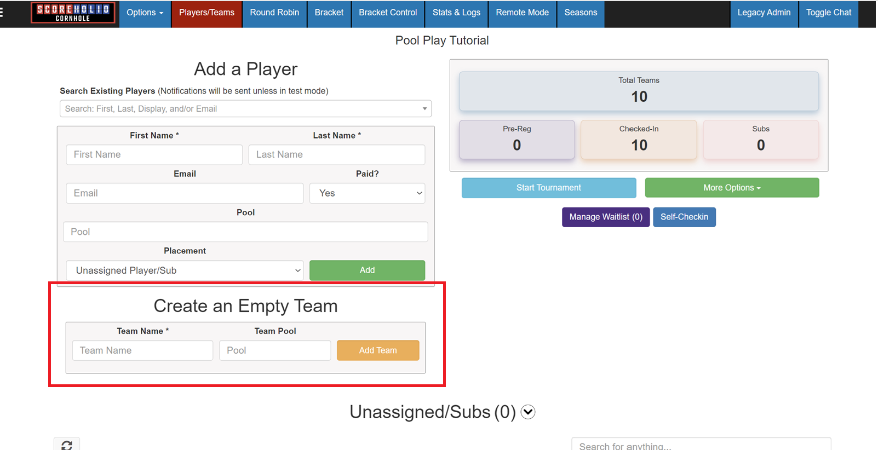Screen dimensions: 878x450
Task: Switch to the Round Robin tab
Action: [x=274, y=13]
